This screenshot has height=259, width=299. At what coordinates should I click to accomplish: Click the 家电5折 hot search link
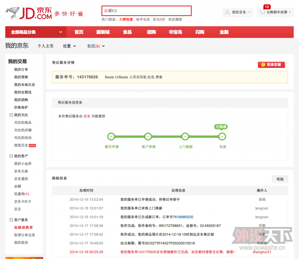click(x=159, y=20)
